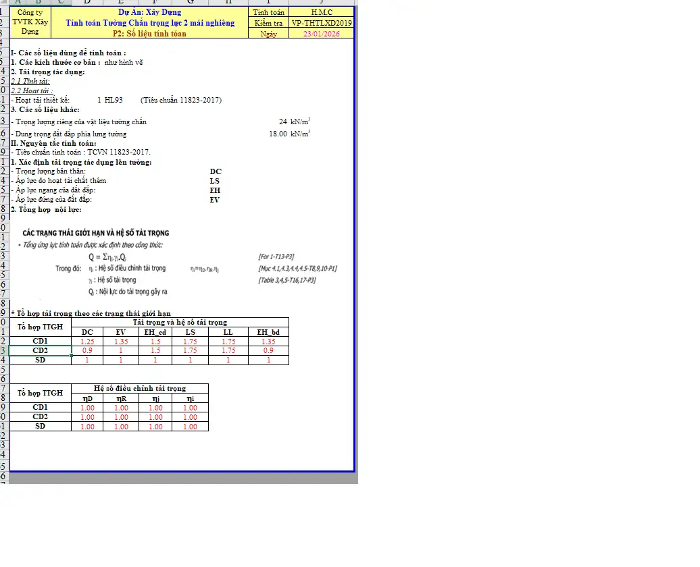Select the 18.00 backfill density value
The width and height of the screenshot is (700, 567).
coord(278,134)
